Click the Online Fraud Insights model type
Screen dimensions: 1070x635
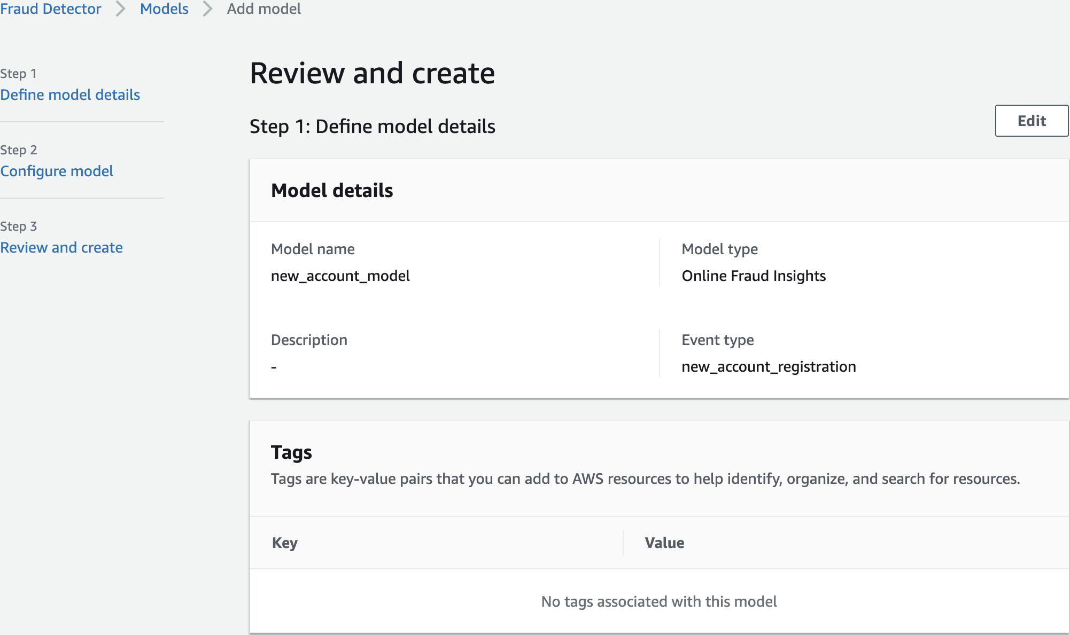pyautogui.click(x=754, y=276)
